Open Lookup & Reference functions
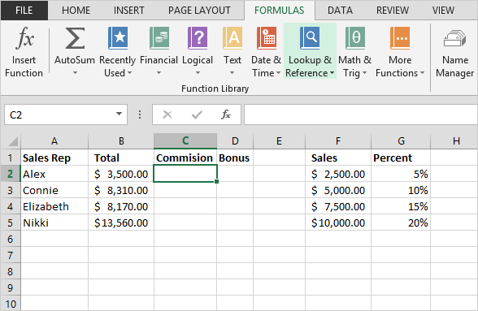 310,52
